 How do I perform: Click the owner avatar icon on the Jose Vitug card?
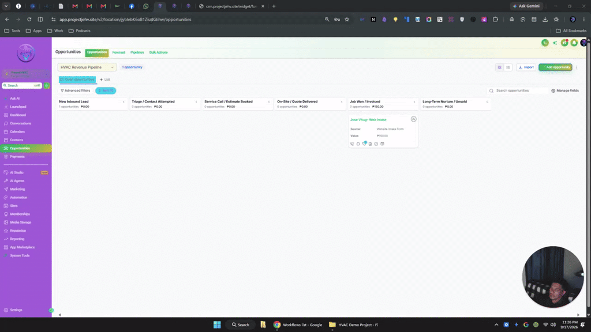[x=413, y=119]
